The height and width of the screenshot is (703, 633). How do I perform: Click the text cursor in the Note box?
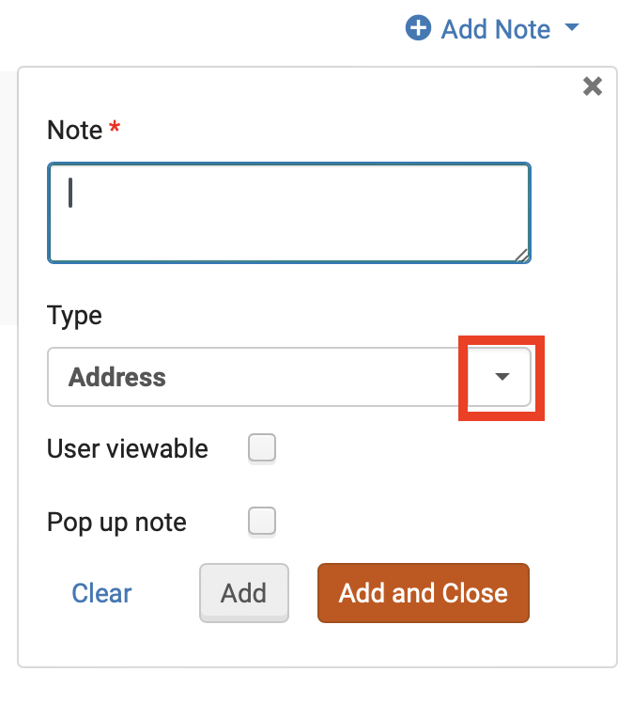pyautogui.click(x=71, y=193)
